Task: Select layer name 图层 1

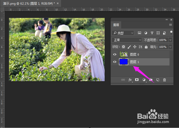Action: click(x=134, y=62)
